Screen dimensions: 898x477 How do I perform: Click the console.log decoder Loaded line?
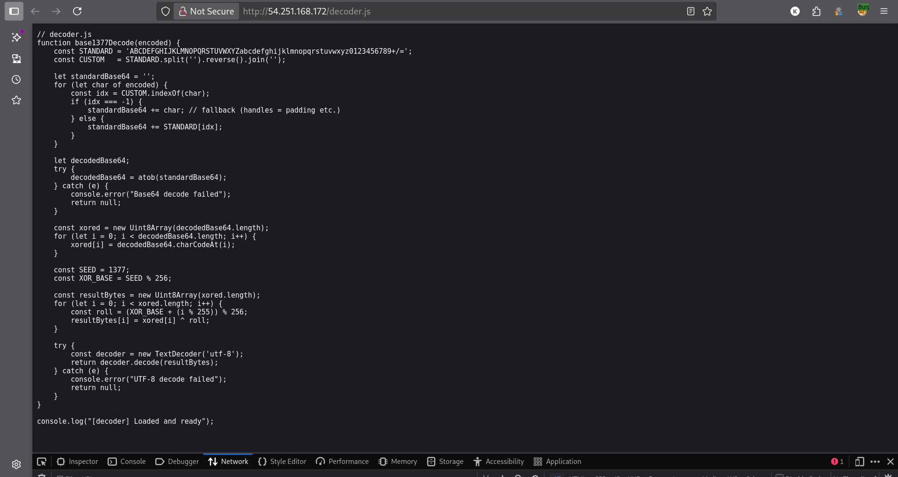point(125,421)
